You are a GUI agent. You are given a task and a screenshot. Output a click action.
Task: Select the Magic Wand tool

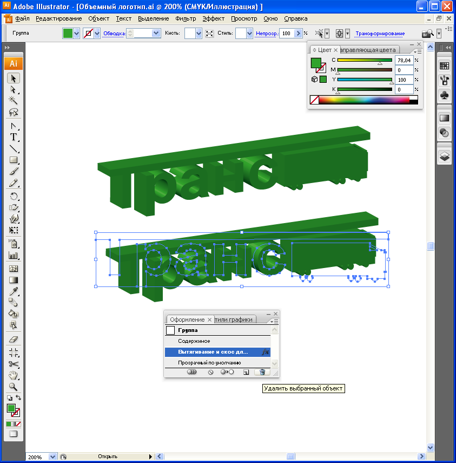pos(14,101)
